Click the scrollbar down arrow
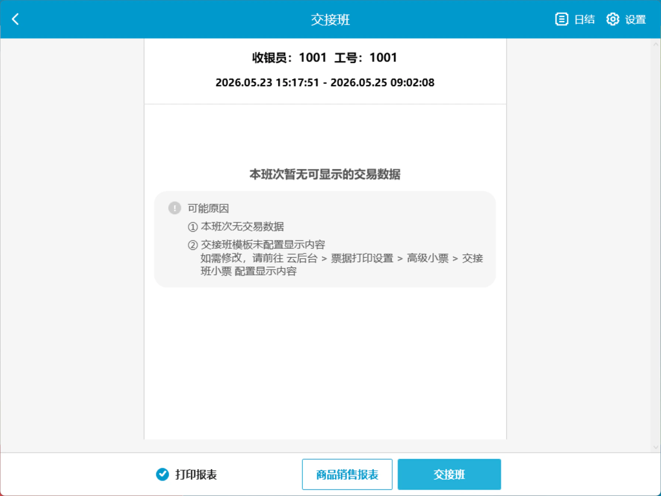661x496 pixels. [x=656, y=447]
